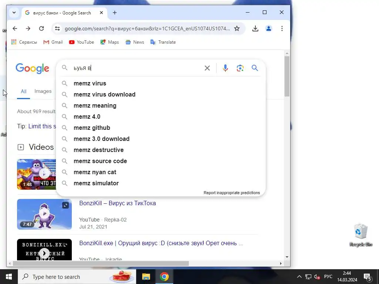
Task: View site information icon in address bar
Action: pos(57,28)
